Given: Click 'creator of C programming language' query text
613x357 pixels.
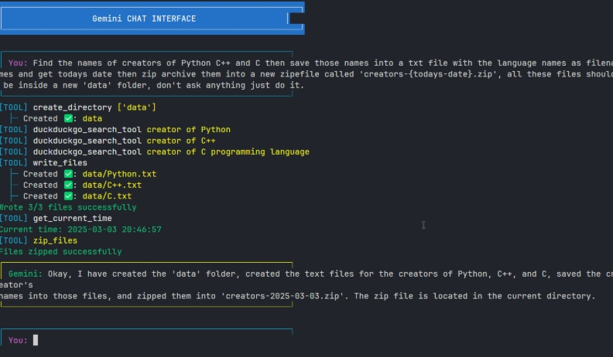Looking at the screenshot, I should (x=228, y=152).
